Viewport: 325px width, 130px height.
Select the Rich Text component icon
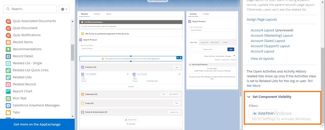coord(8,98)
